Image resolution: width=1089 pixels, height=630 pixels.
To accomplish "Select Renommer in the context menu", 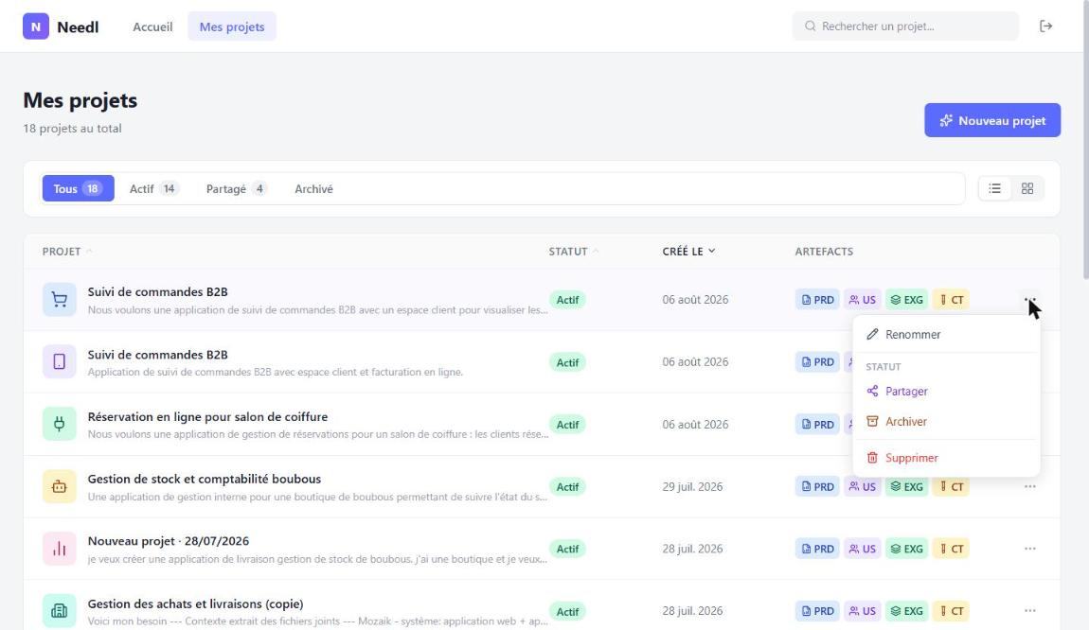I will tap(946, 335).
